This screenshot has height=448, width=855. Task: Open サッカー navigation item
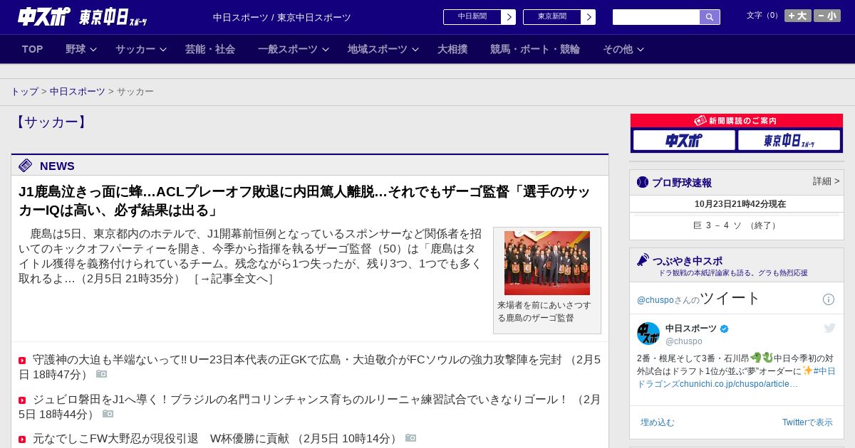coord(135,49)
